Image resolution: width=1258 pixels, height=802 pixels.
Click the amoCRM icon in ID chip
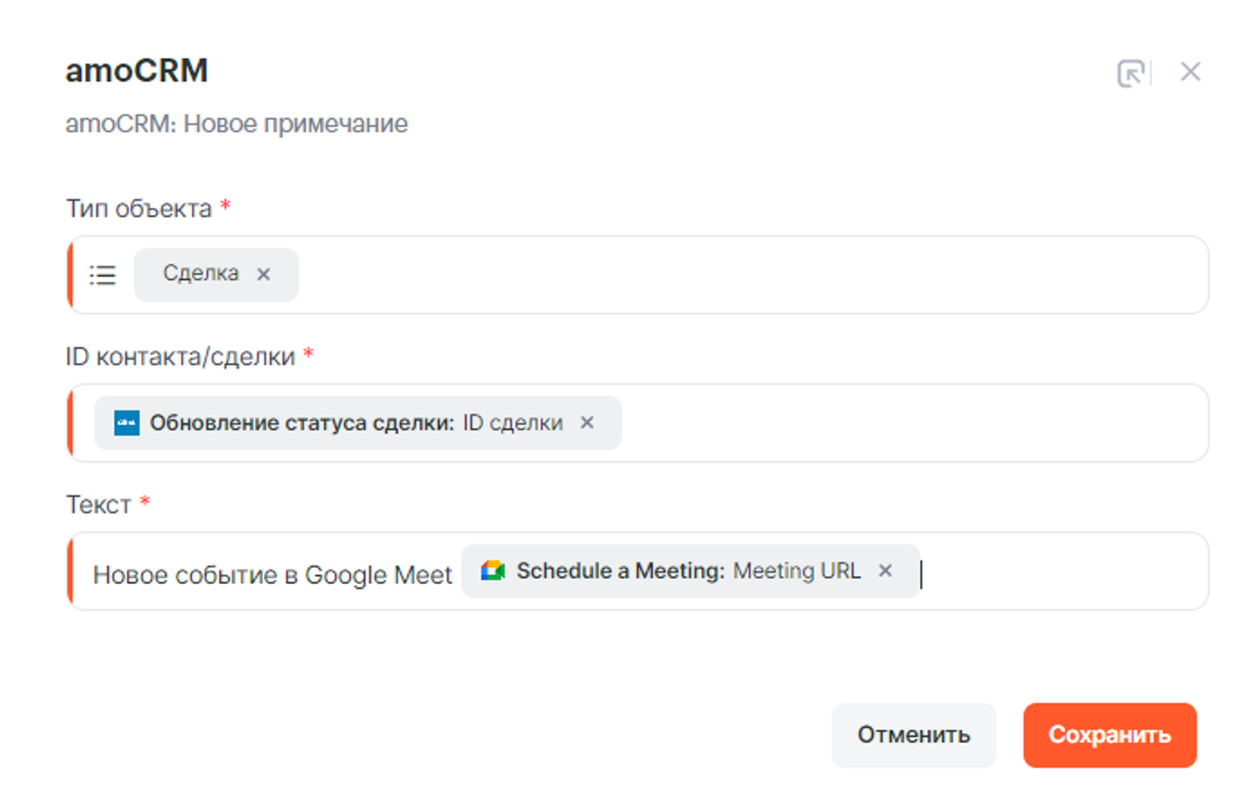point(127,423)
